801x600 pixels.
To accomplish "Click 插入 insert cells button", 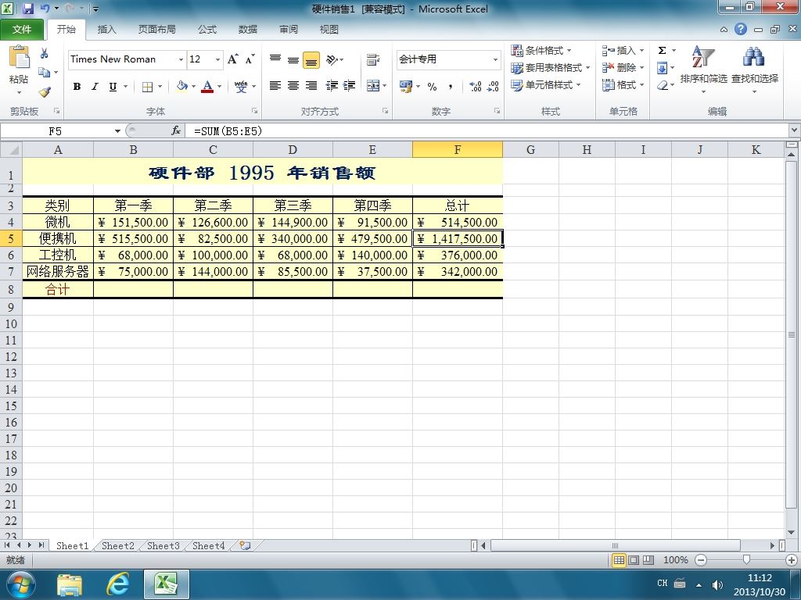I will click(622, 50).
